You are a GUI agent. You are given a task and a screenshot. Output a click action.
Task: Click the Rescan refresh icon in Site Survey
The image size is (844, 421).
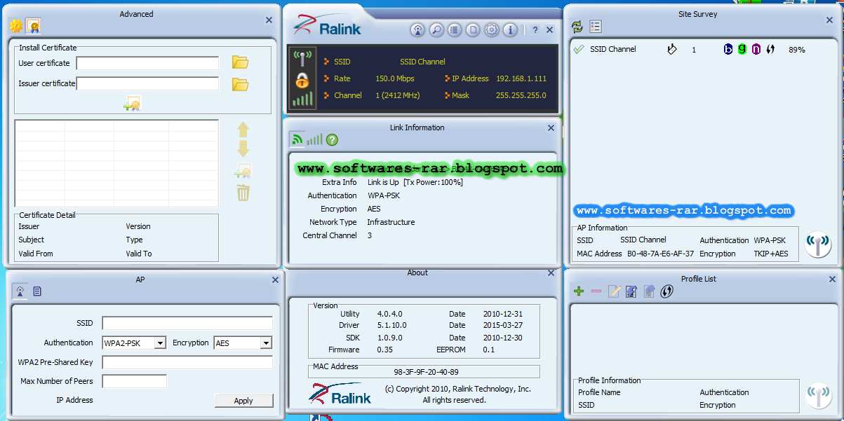[x=577, y=27]
